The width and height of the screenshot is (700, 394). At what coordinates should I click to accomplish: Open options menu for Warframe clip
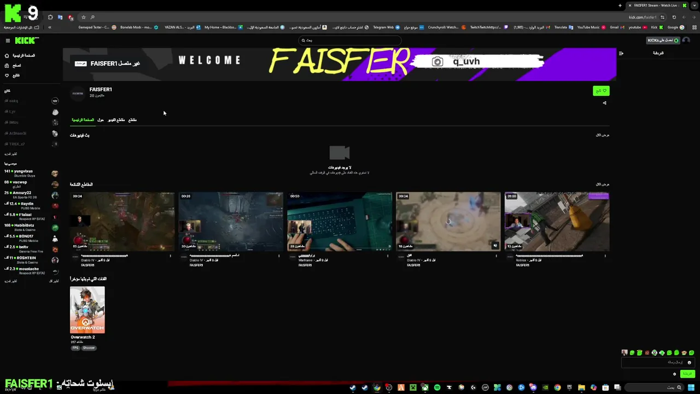[x=388, y=256]
